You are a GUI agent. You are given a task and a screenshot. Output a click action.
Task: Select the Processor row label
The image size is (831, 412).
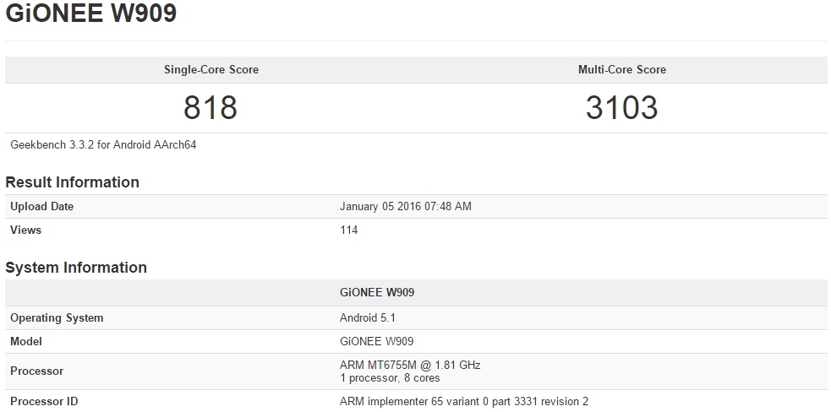tap(36, 371)
